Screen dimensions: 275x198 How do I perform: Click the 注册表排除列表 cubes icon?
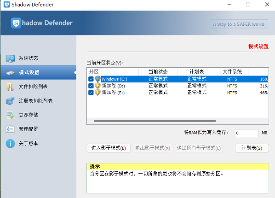10,101
